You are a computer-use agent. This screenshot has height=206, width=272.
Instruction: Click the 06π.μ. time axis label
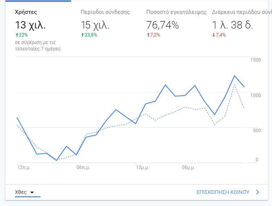pyautogui.click(x=83, y=168)
